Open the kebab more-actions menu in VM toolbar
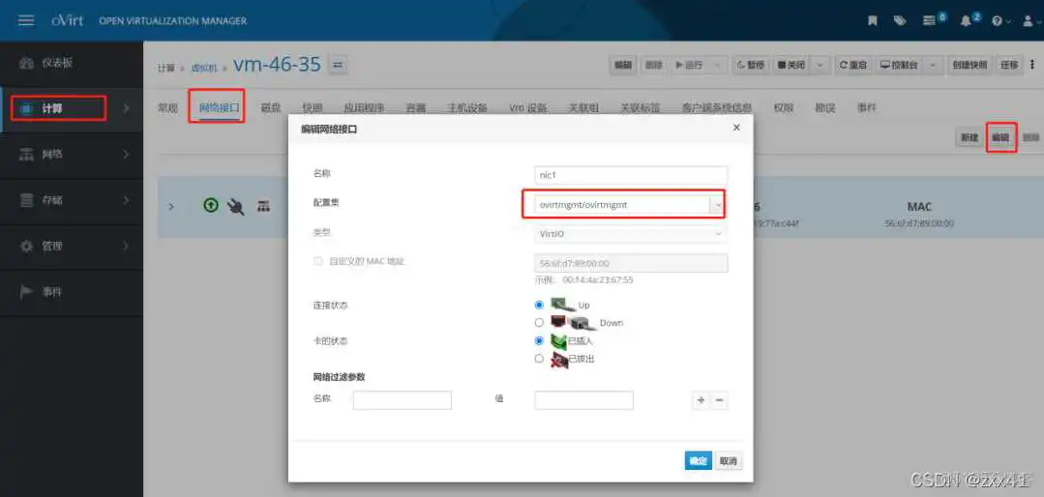The height and width of the screenshot is (497, 1044). click(x=1032, y=65)
